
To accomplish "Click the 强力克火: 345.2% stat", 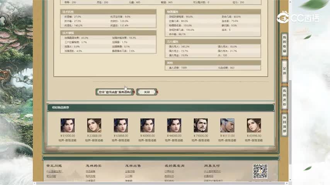I will [x=179, y=47].
